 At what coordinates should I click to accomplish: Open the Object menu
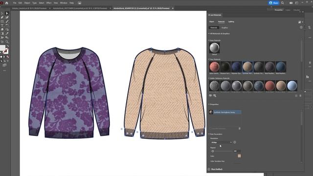tap(27, 3)
